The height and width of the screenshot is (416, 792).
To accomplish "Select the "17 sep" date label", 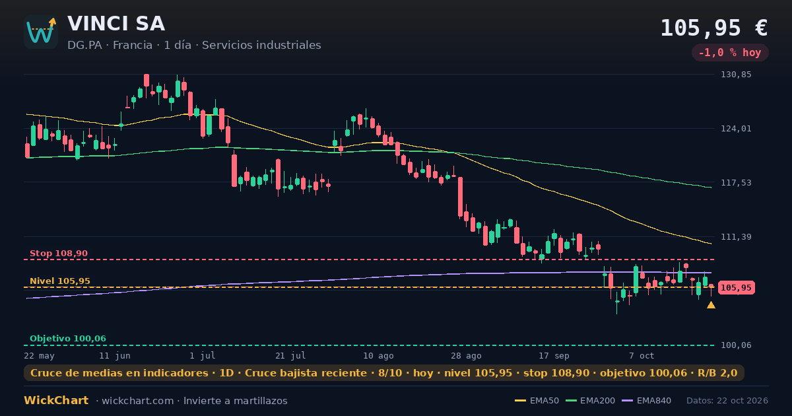I will (554, 355).
